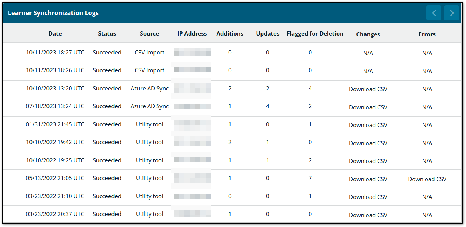Image resolution: width=466 pixels, height=227 pixels.
Task: Sort logs by the Date column
Action: pyautogui.click(x=55, y=33)
